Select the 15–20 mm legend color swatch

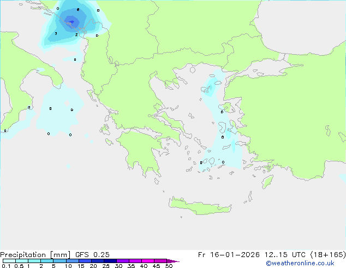(x=85, y=261)
